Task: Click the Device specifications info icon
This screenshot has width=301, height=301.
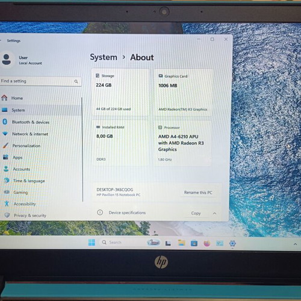Action: tap(100, 213)
